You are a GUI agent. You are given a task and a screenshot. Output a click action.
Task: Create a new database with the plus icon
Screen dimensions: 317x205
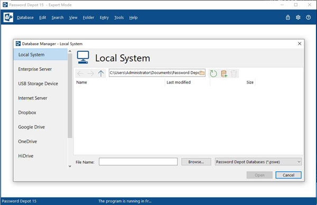(x=224, y=73)
